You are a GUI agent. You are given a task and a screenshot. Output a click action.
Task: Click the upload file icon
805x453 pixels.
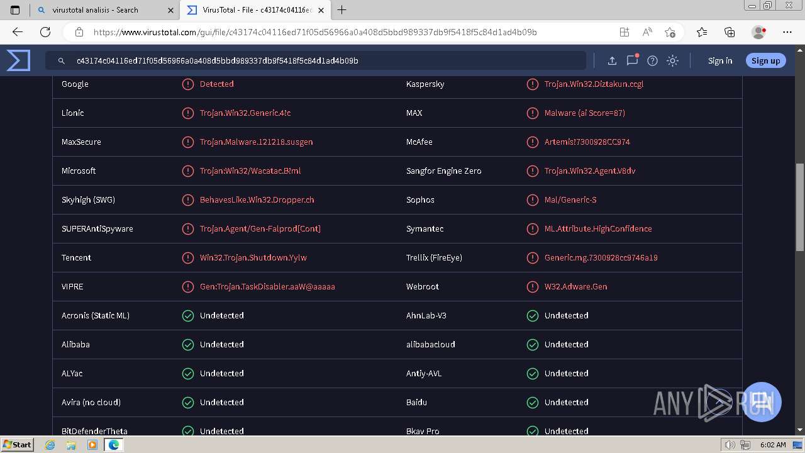tap(612, 61)
